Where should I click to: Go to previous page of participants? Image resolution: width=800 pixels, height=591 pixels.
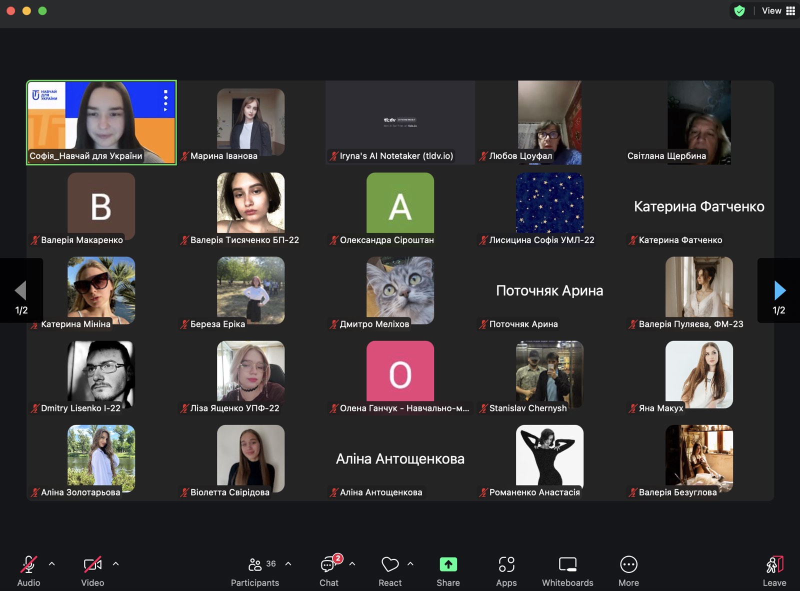(21, 290)
